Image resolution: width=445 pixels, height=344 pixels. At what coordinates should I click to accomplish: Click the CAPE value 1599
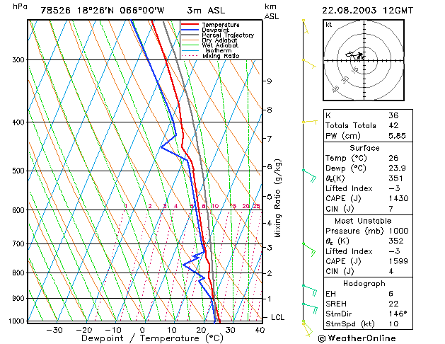(398, 261)
